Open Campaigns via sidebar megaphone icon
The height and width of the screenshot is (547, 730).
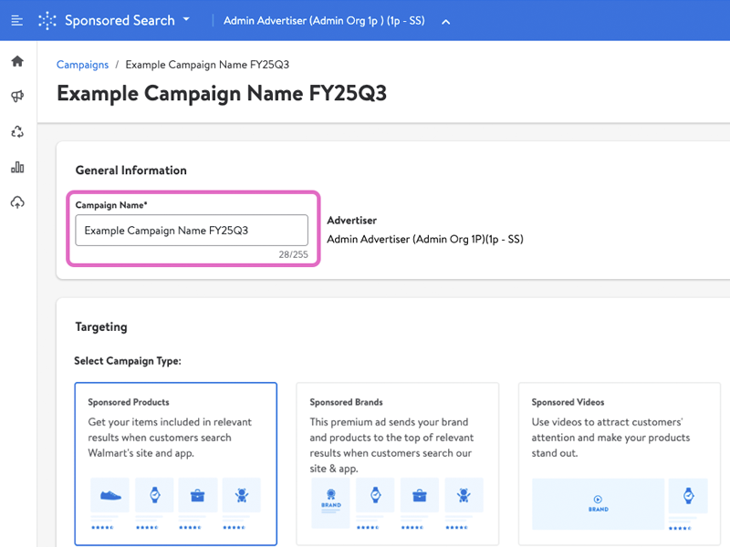point(17,97)
